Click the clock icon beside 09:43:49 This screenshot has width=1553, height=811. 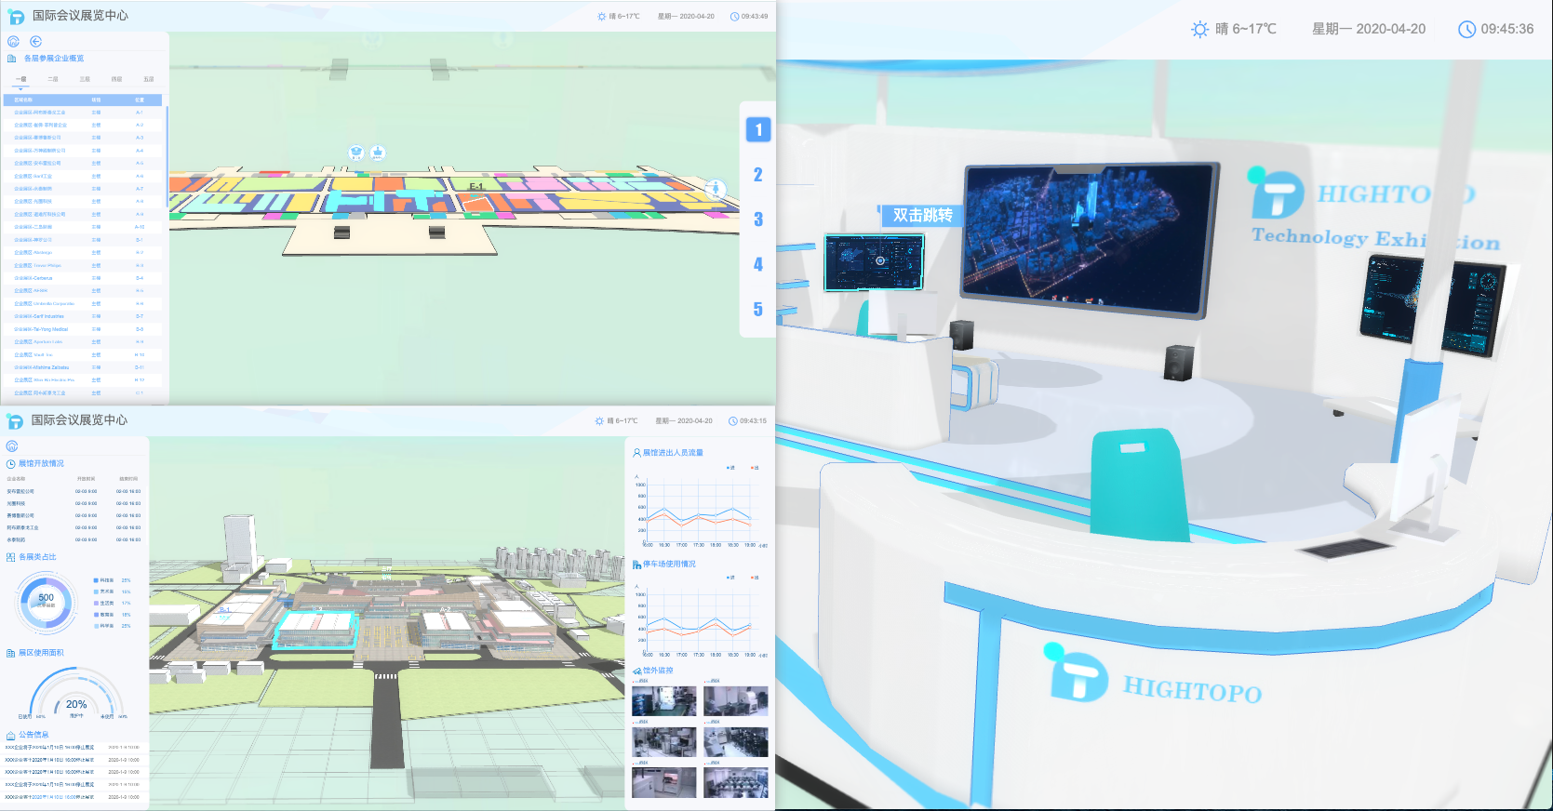coord(734,17)
